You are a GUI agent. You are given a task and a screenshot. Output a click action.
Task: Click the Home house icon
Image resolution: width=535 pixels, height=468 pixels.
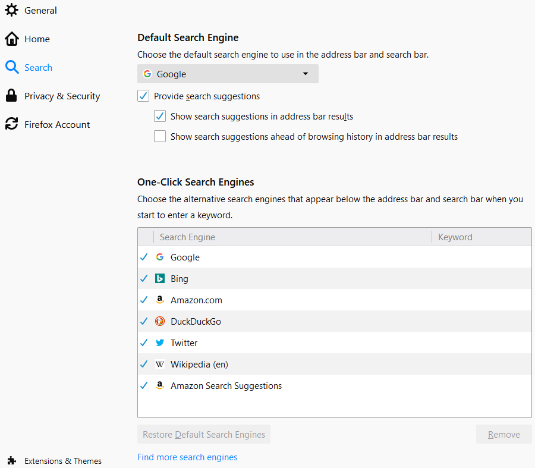pos(12,39)
